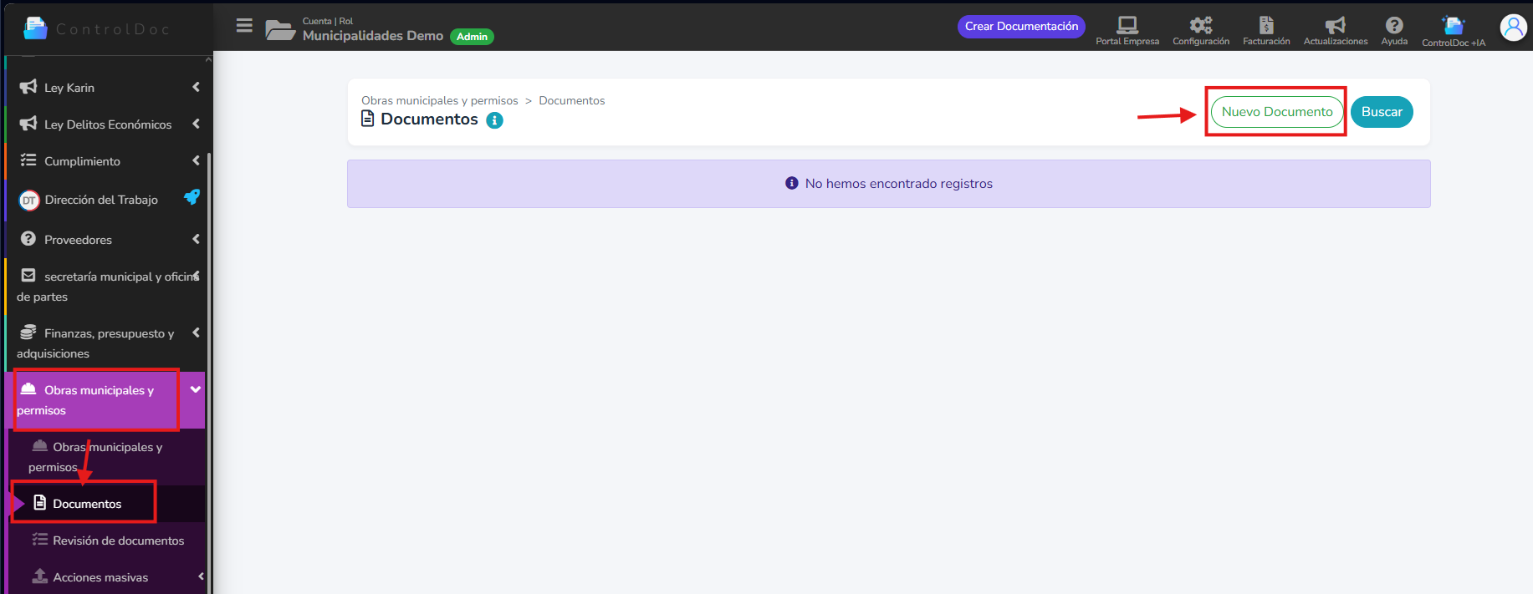Image resolution: width=1533 pixels, height=594 pixels.
Task: Open ControlDoc +IA icon
Action: click(x=1454, y=26)
